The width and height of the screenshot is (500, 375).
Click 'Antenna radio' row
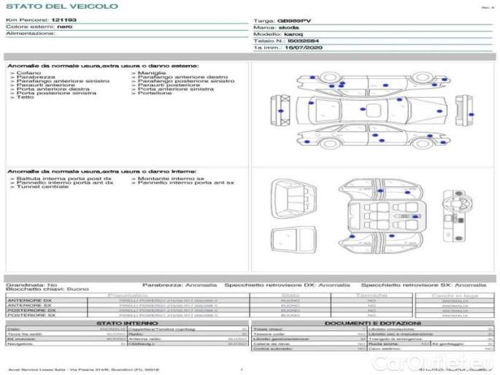(188, 339)
